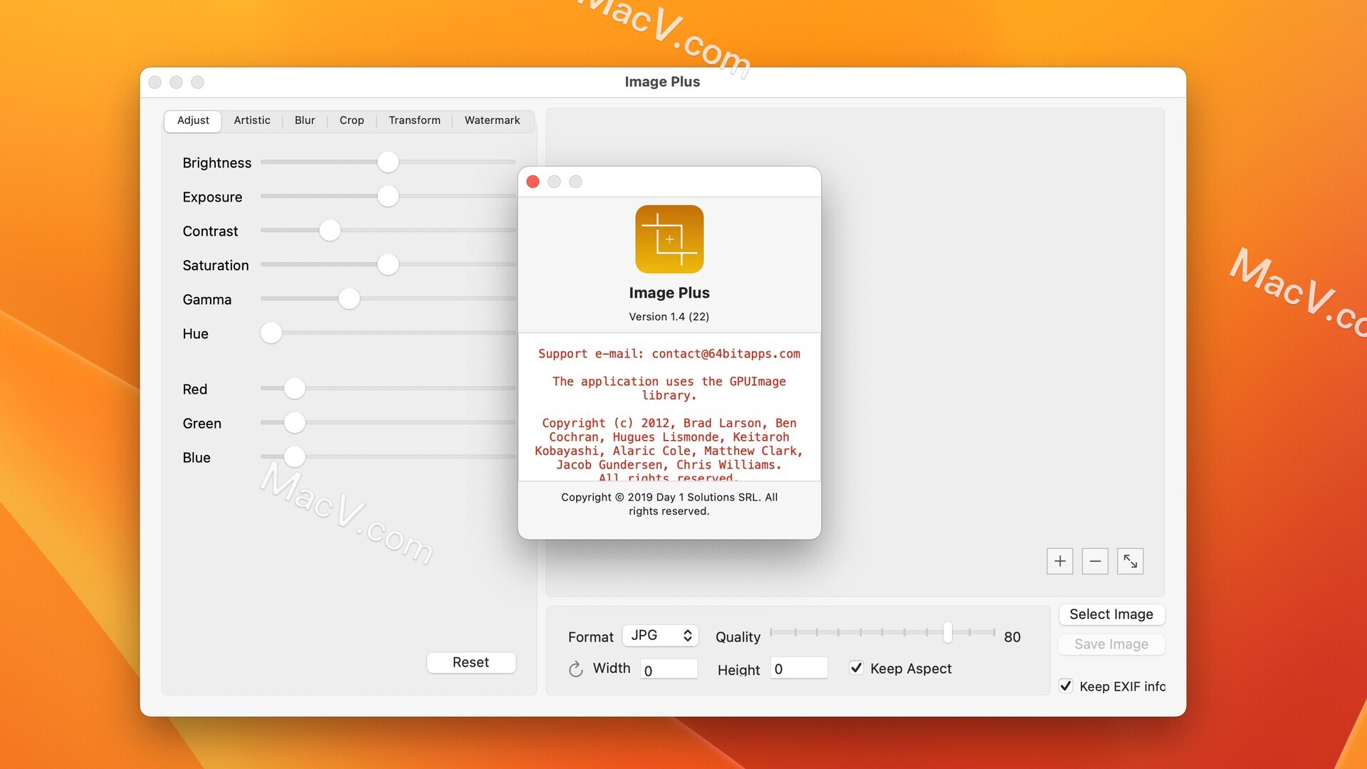Click the Width input field

pyautogui.click(x=669, y=669)
